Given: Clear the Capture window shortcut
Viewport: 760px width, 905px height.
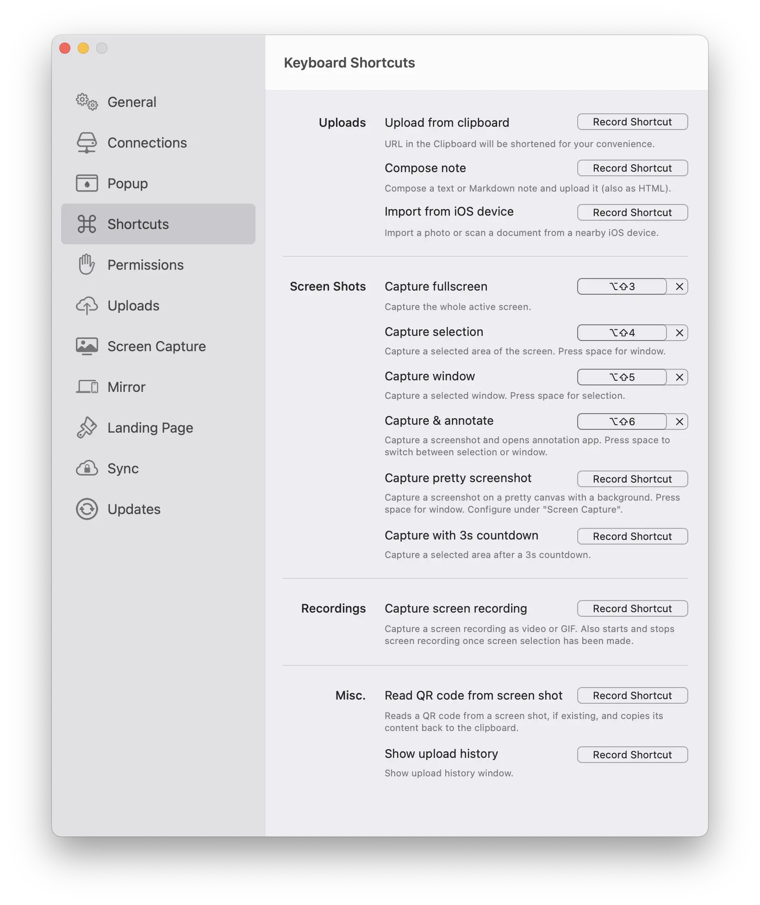Looking at the screenshot, I should point(679,377).
